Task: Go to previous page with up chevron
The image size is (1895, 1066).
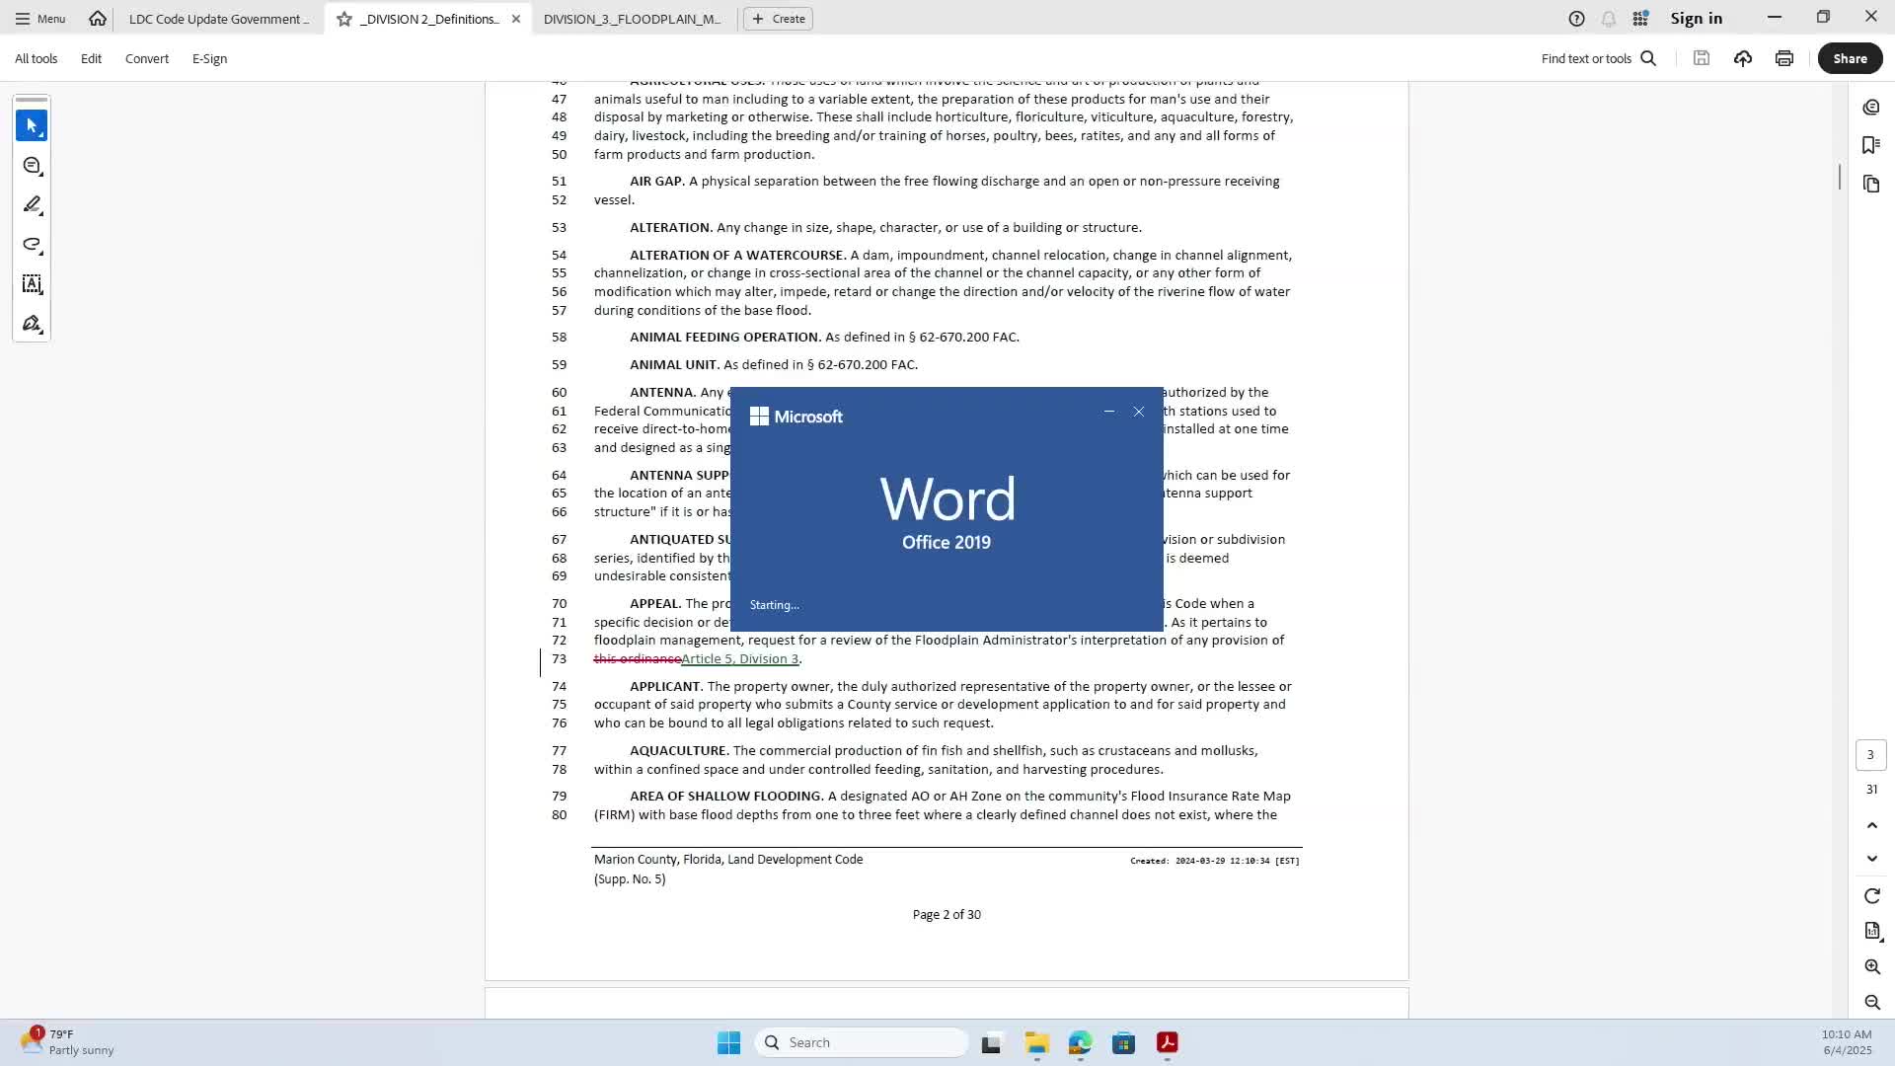Action: coord(1871,824)
